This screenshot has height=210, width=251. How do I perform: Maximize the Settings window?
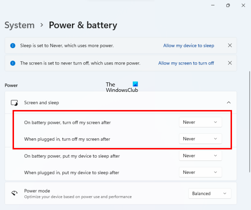point(228,5)
